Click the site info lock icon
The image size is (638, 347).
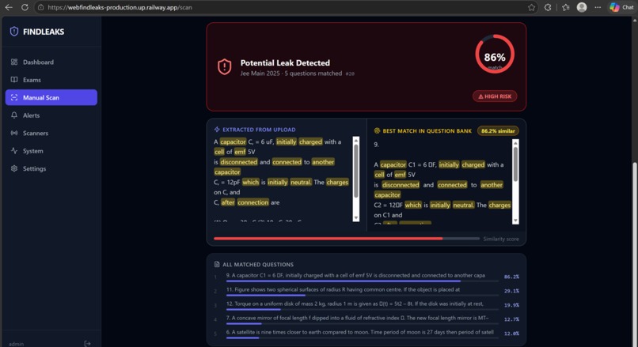click(40, 7)
